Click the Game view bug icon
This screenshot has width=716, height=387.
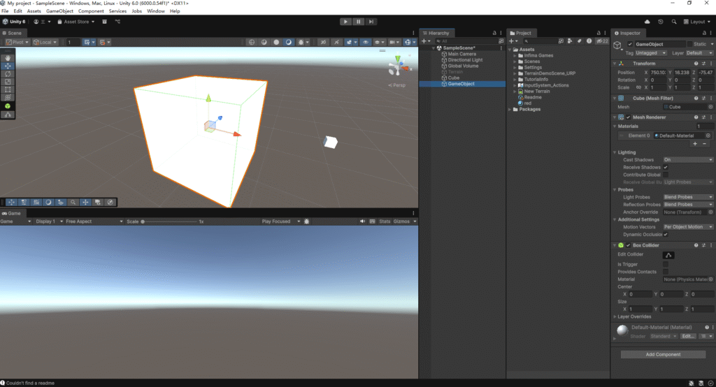pyautogui.click(x=307, y=221)
